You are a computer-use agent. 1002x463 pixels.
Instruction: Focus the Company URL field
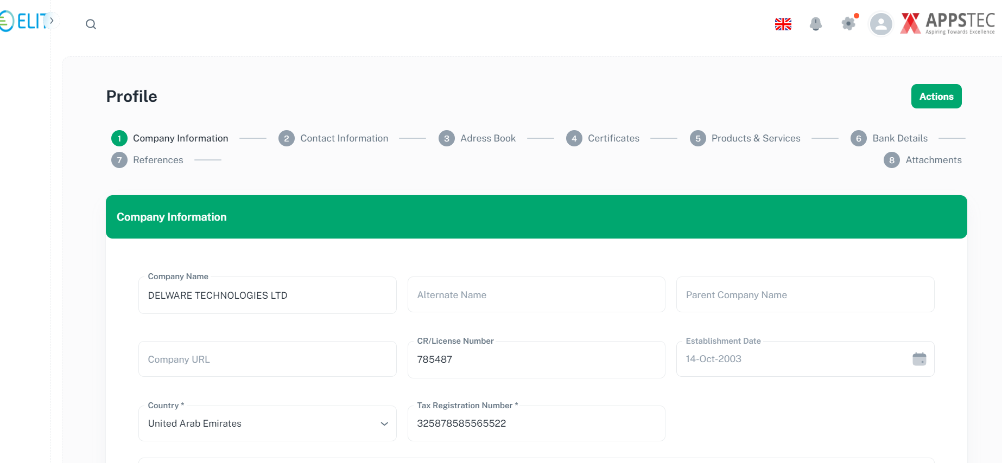click(x=267, y=359)
